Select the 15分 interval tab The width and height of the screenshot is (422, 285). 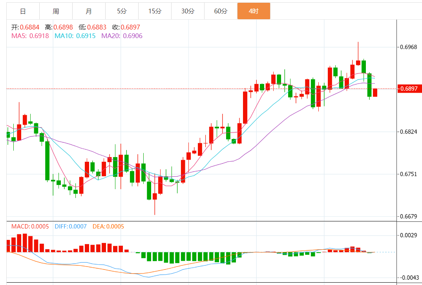coord(155,11)
